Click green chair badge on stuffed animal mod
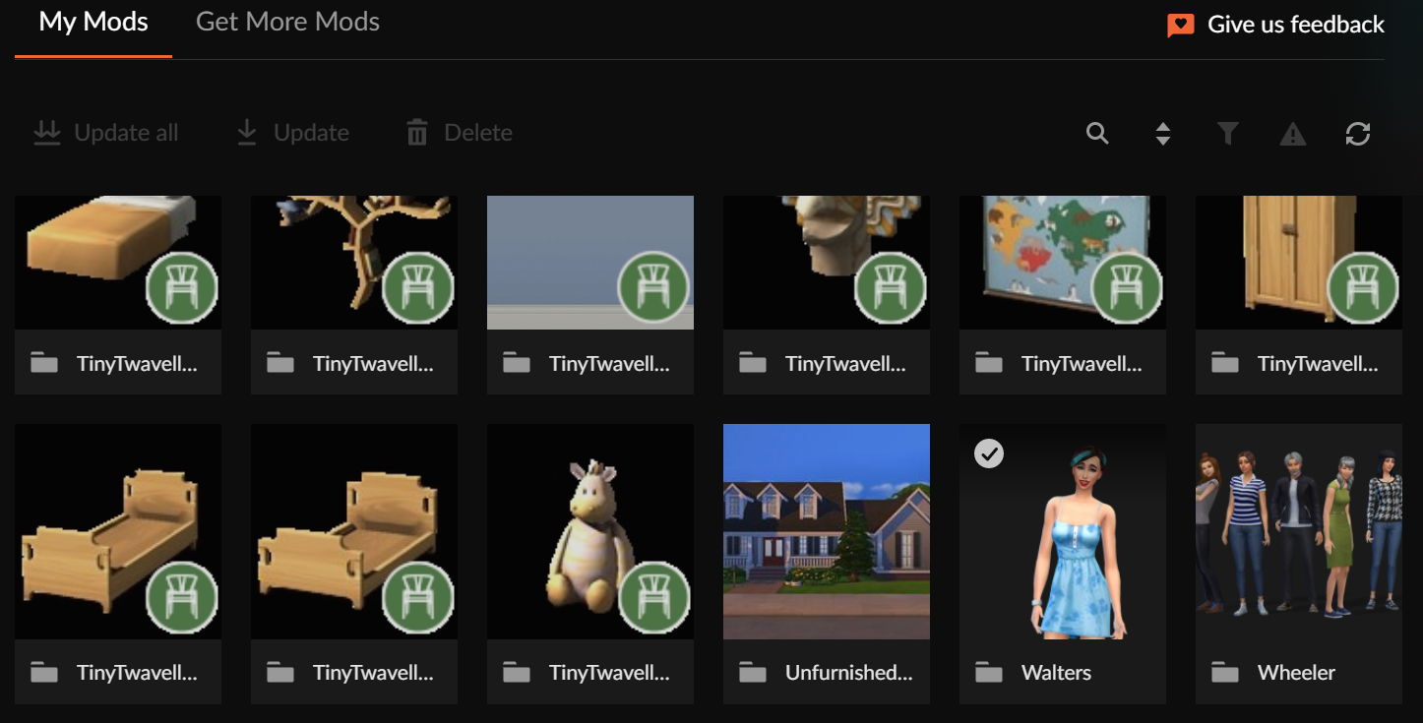The height and width of the screenshot is (723, 1423). [x=654, y=597]
